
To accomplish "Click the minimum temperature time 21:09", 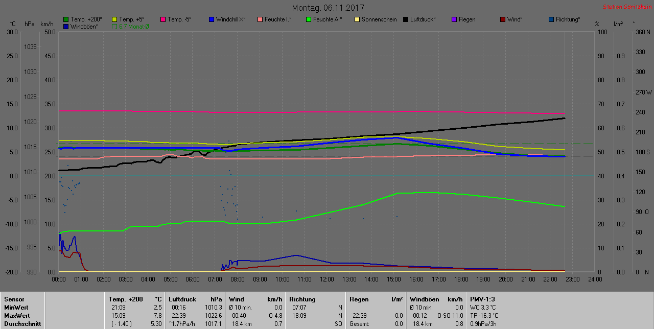I will (x=119, y=308).
